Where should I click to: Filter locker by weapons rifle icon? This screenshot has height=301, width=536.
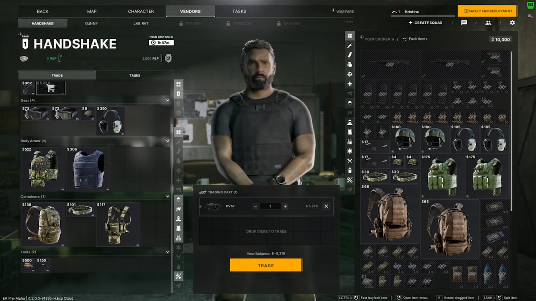tap(350, 45)
